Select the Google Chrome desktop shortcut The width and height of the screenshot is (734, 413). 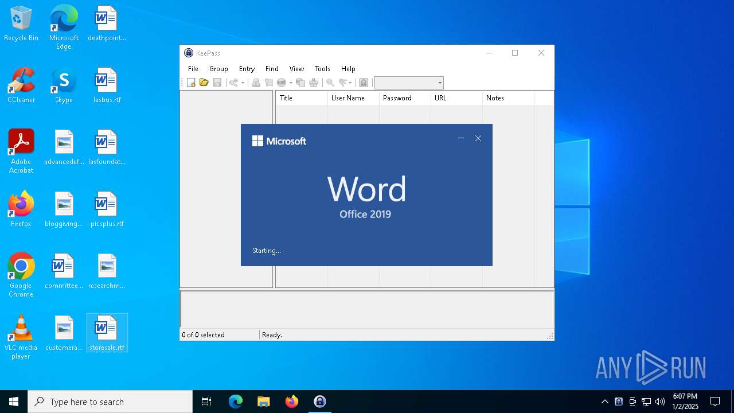21,275
